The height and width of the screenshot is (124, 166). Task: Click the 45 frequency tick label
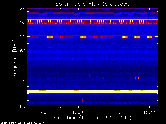tap(23, 10)
